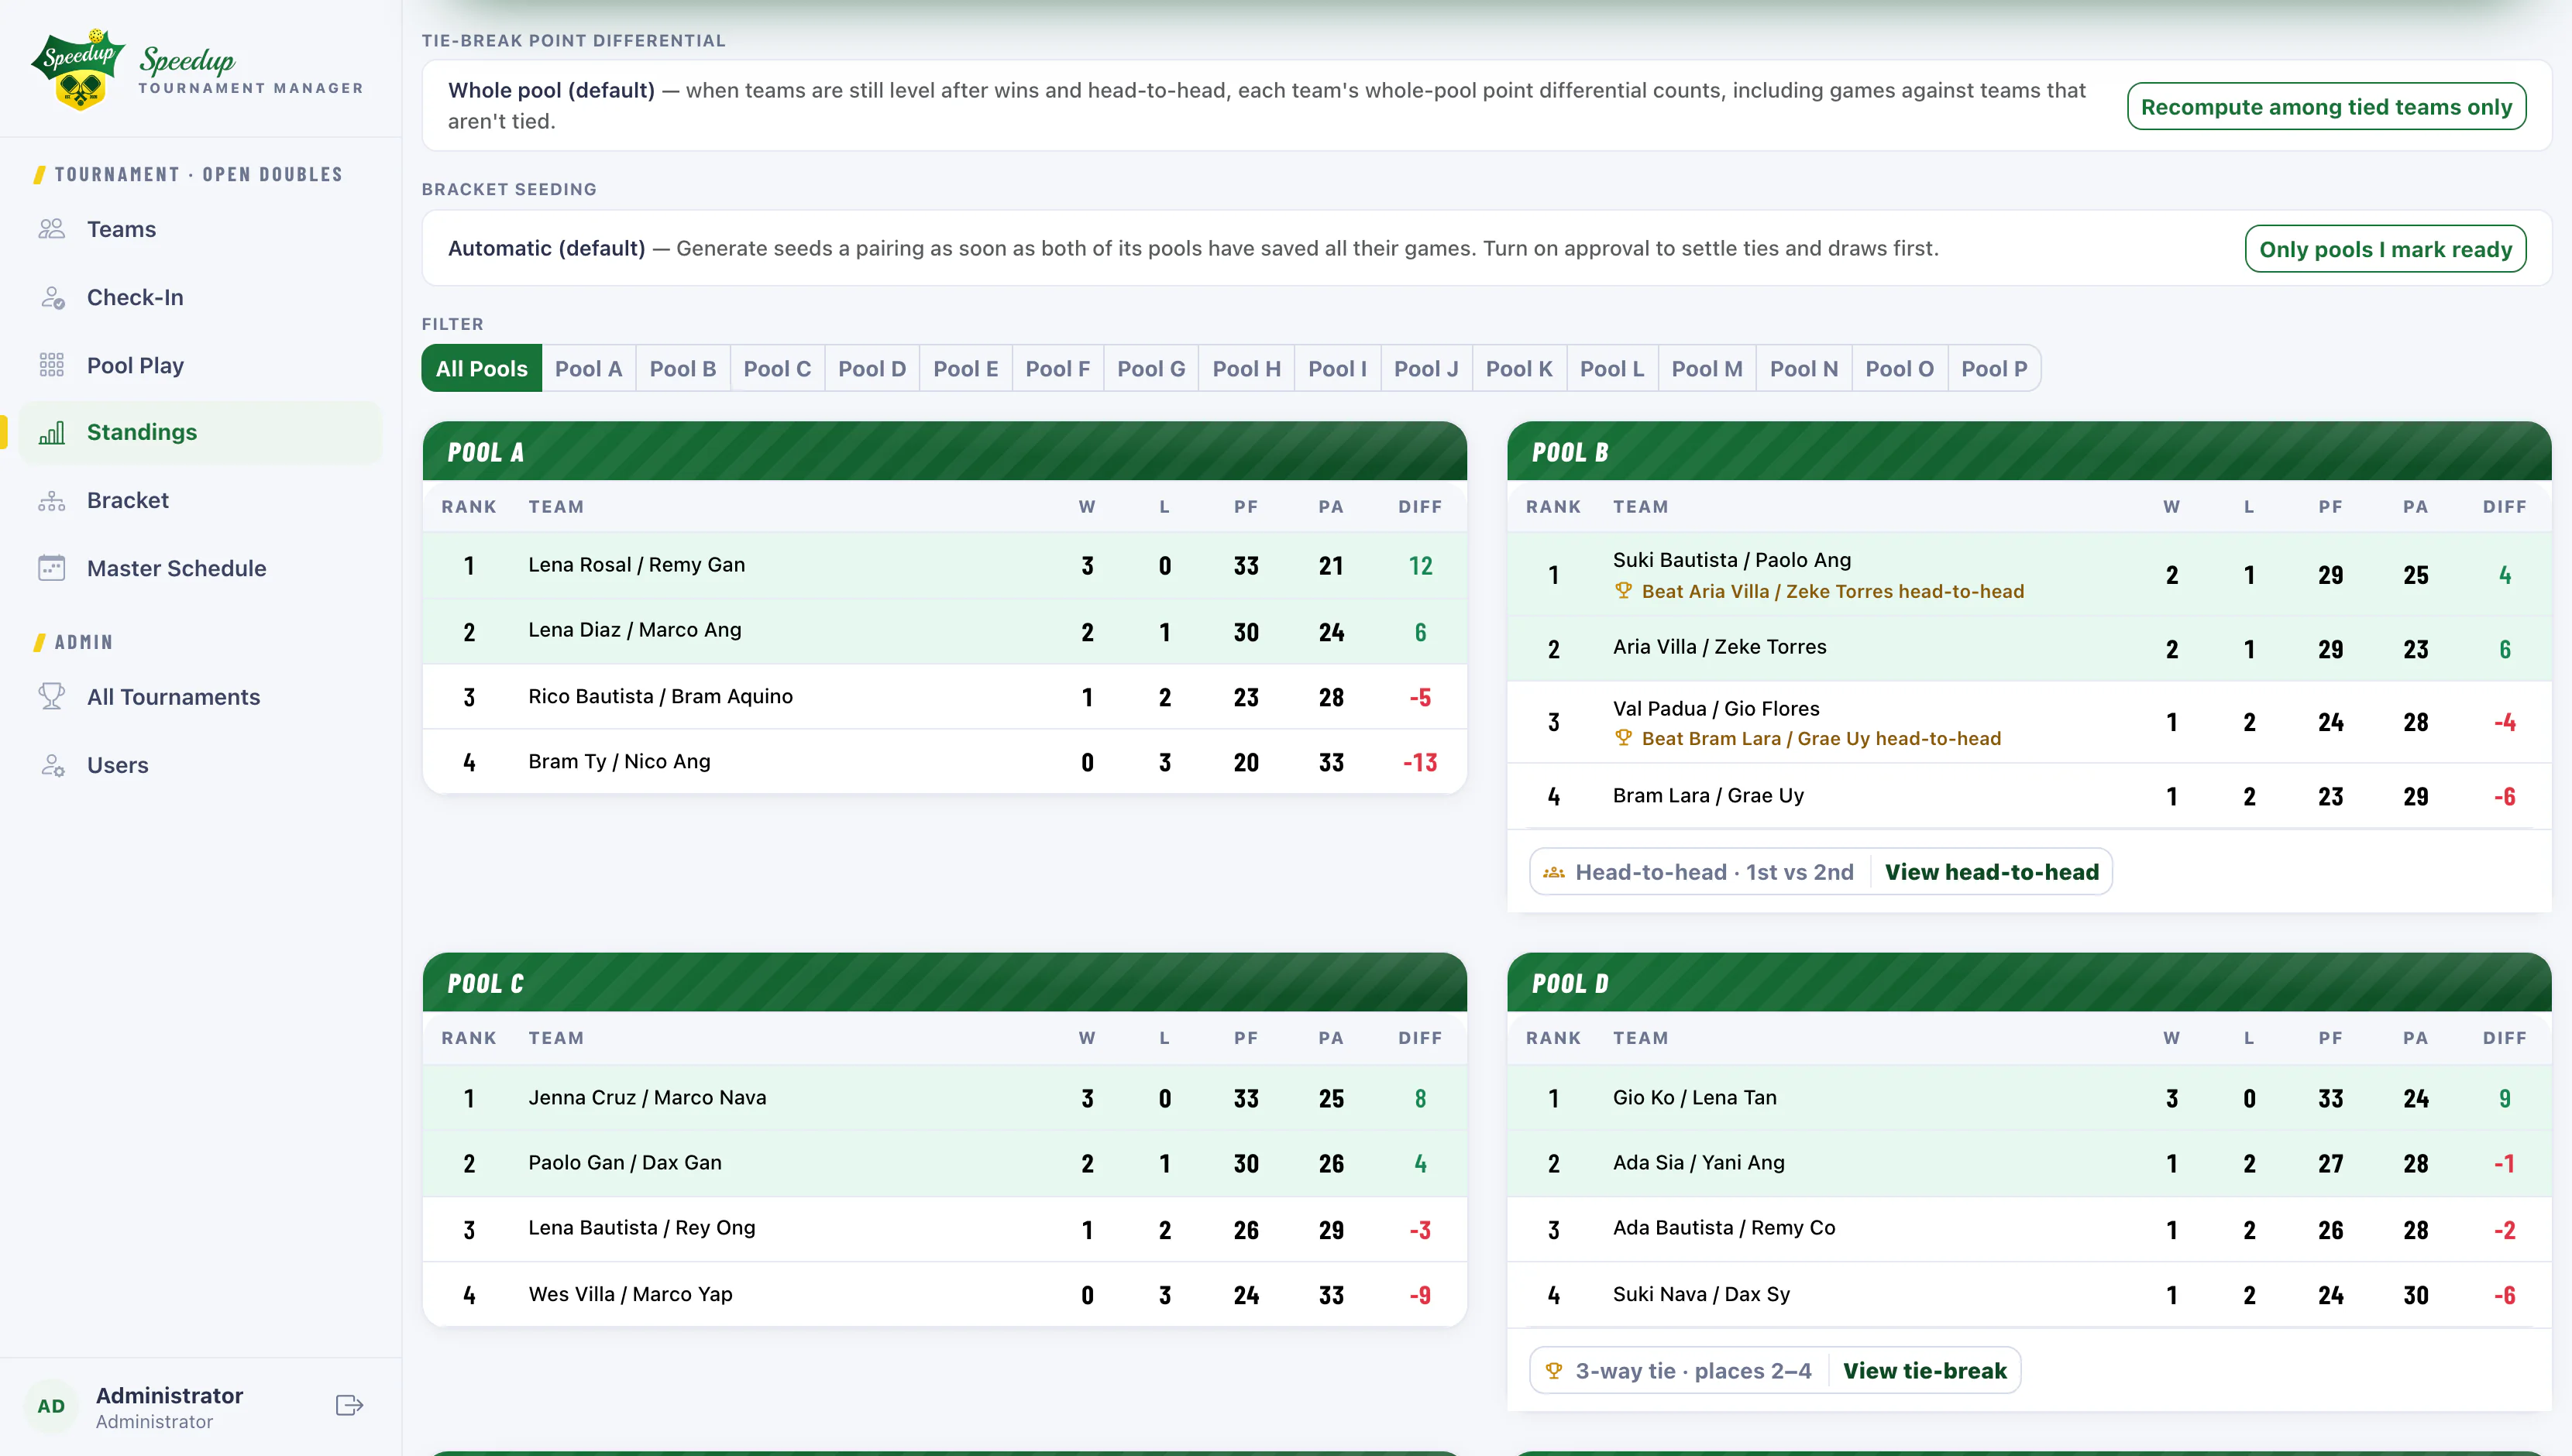Click the Lena Rosal / Remy Gan row
This screenshot has height=1456, width=2572.
[944, 565]
